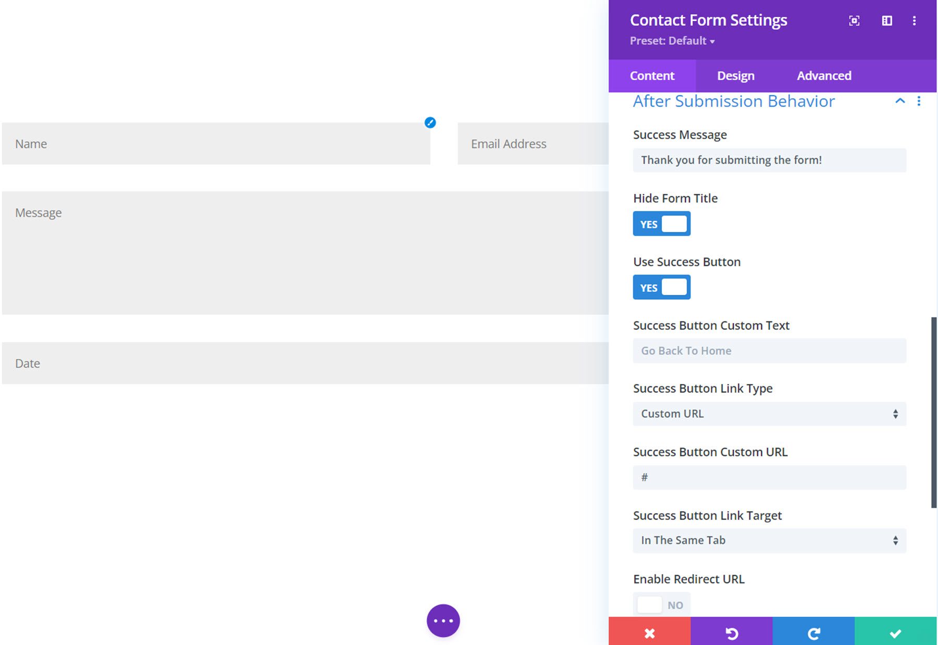Click the purple page settings dot button
This screenshot has height=645, width=938.
pyautogui.click(x=442, y=620)
